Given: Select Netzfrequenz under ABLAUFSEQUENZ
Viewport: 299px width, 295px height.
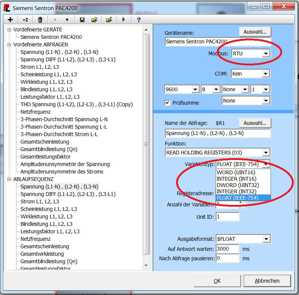Looking at the screenshot, I should [36, 239].
